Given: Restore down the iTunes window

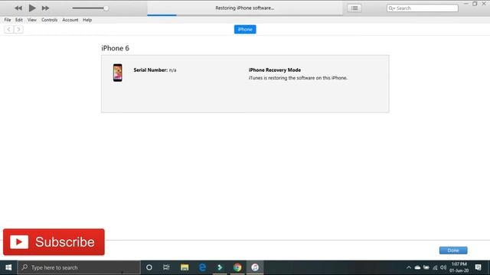Looking at the screenshot, I should tap(475, 3).
